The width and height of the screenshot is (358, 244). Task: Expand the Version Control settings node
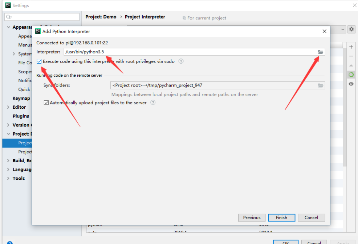(8, 125)
